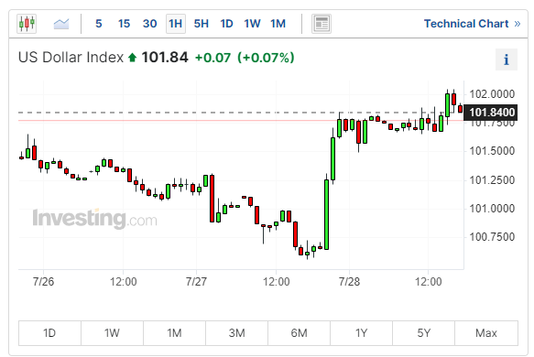
Task: Select the 5H interval
Action: click(x=202, y=24)
